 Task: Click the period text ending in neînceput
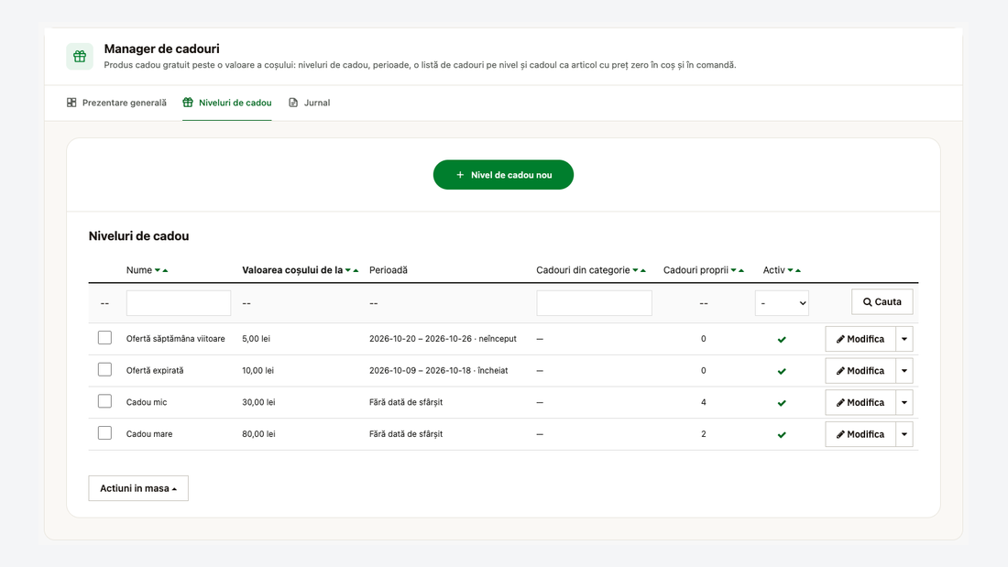pyautogui.click(x=443, y=339)
